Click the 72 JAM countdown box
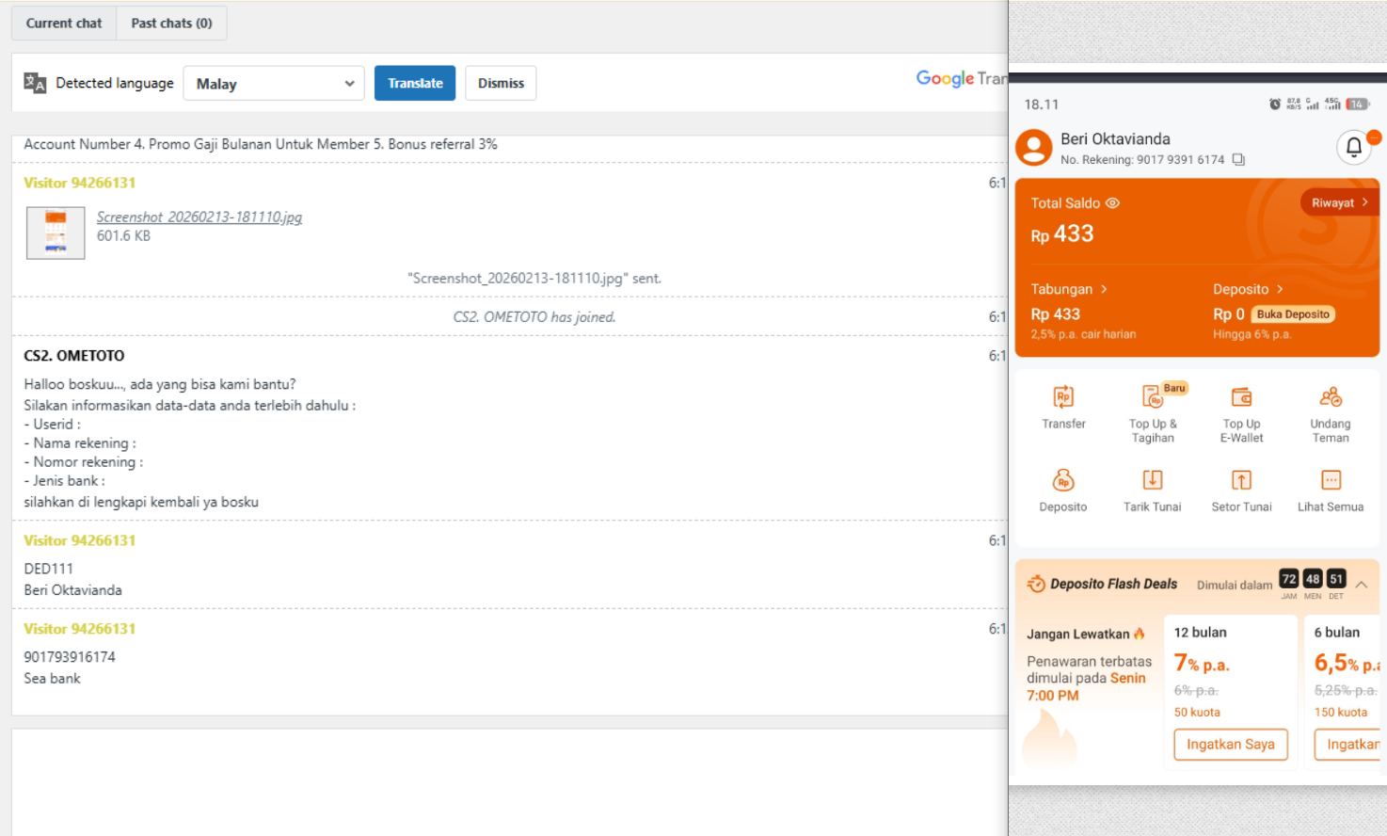This screenshot has width=1387, height=836. pyautogui.click(x=1288, y=579)
